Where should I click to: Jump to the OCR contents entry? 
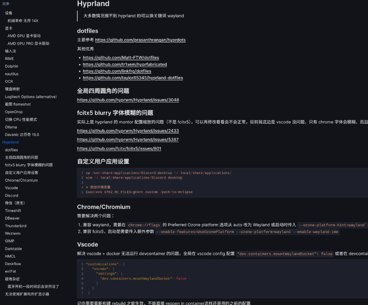click(x=9, y=81)
